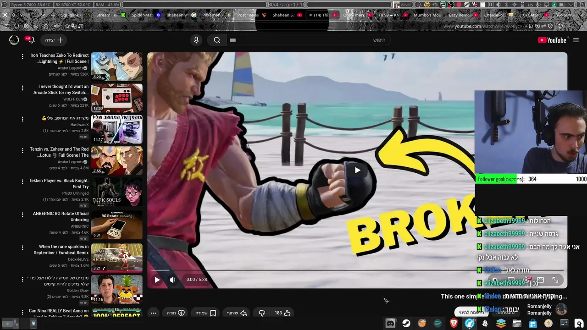Open the Arcade Stick 13:00 thumbnail
The image size is (587, 330).
pyautogui.click(x=116, y=98)
